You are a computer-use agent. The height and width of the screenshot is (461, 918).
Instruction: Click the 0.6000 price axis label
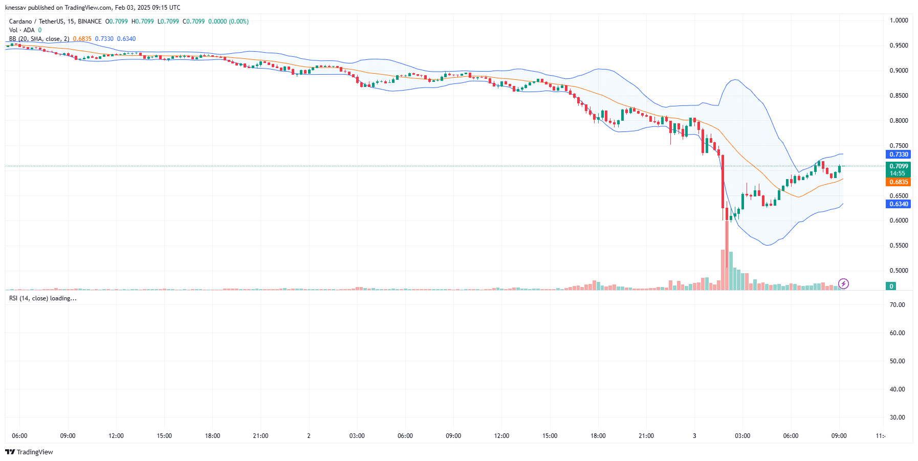coord(899,221)
